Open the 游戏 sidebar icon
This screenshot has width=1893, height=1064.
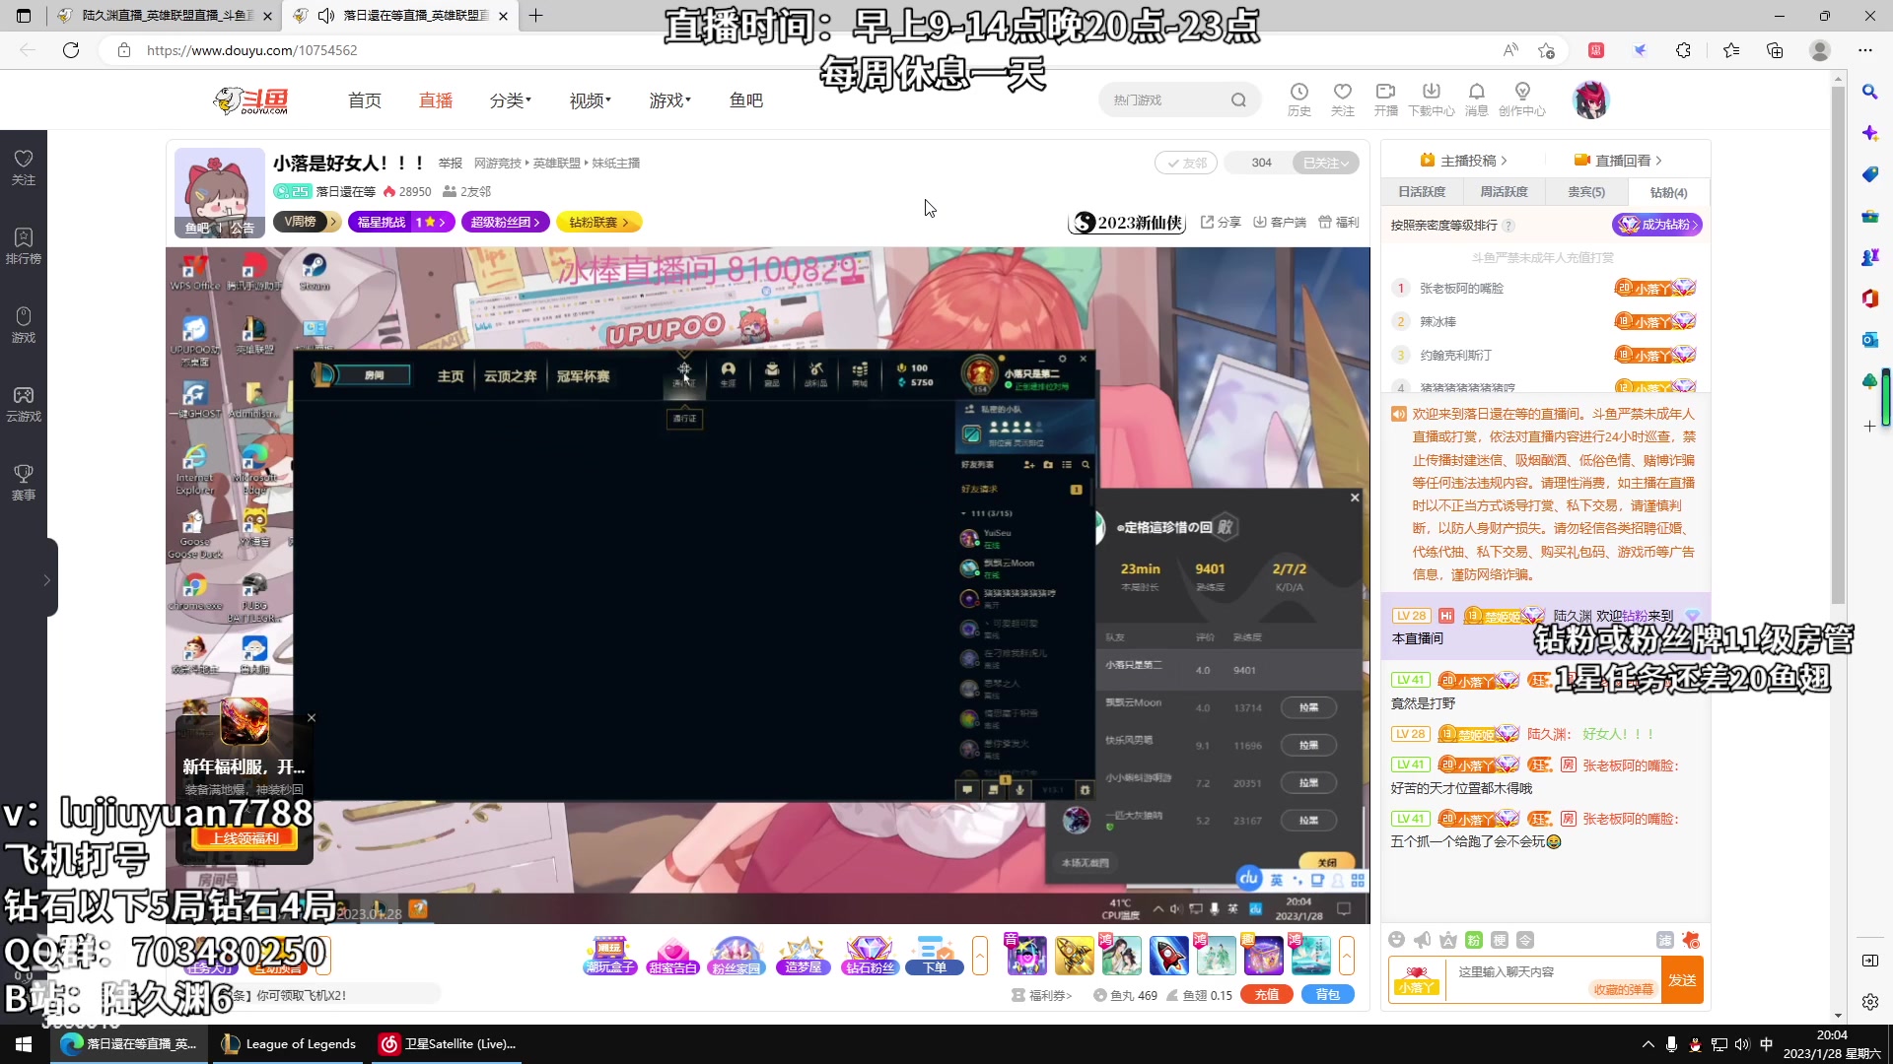pos(24,325)
